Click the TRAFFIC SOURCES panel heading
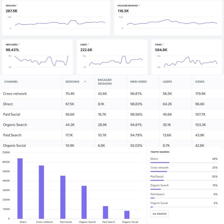 point(160,152)
